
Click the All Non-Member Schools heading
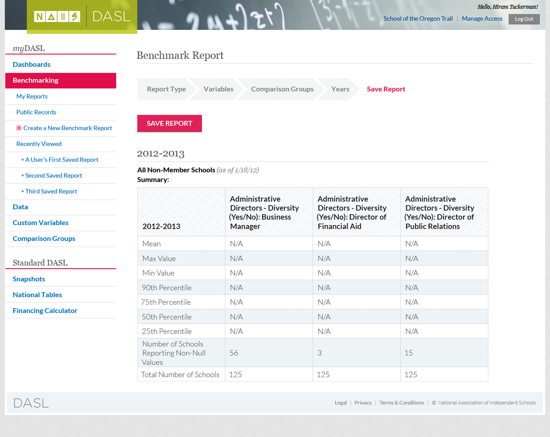(x=176, y=170)
